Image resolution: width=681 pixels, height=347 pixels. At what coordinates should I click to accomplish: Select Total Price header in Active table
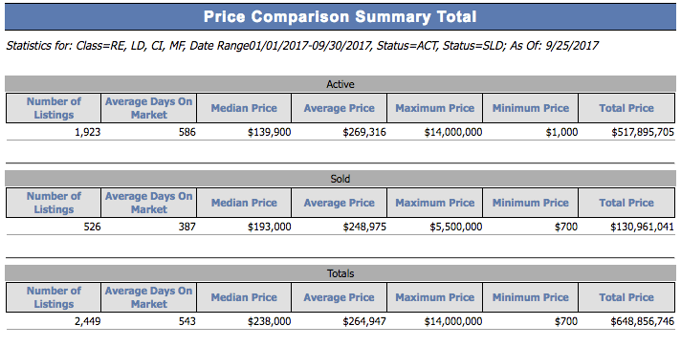tap(626, 108)
